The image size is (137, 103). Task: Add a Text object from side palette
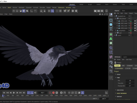[x=111, y=29]
